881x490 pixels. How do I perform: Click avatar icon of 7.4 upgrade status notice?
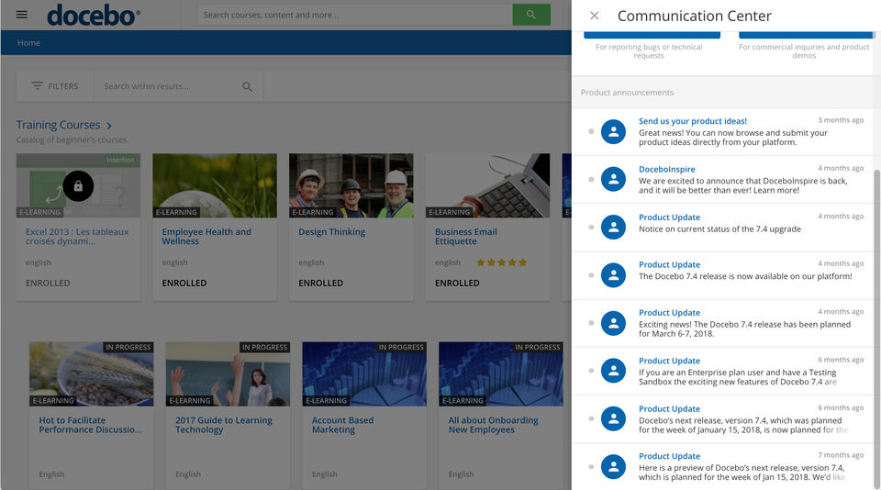click(613, 227)
